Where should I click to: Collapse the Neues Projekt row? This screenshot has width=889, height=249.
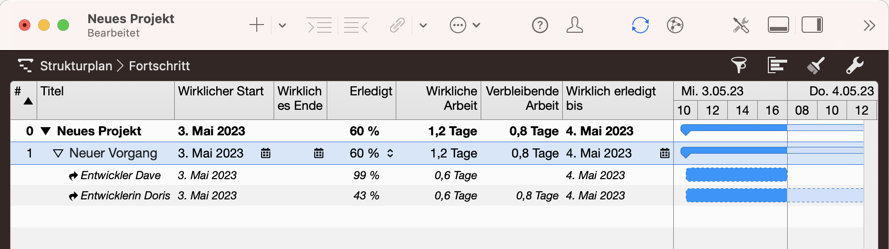46,131
